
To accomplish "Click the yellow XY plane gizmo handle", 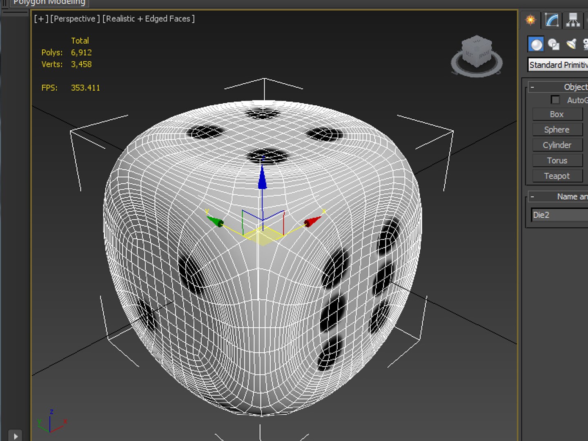I will [x=263, y=237].
